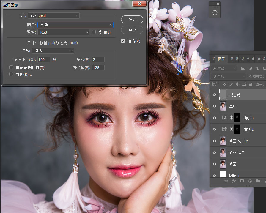Switch to the 路径 tab
Viewport: 266px width, 213px height.
[x=232, y=59]
